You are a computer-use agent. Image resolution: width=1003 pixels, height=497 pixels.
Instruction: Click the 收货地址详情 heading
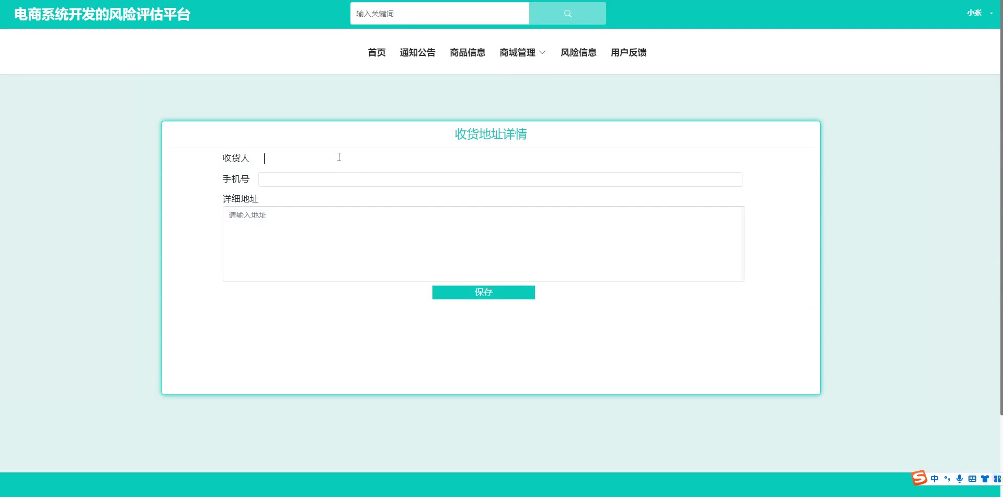491,134
